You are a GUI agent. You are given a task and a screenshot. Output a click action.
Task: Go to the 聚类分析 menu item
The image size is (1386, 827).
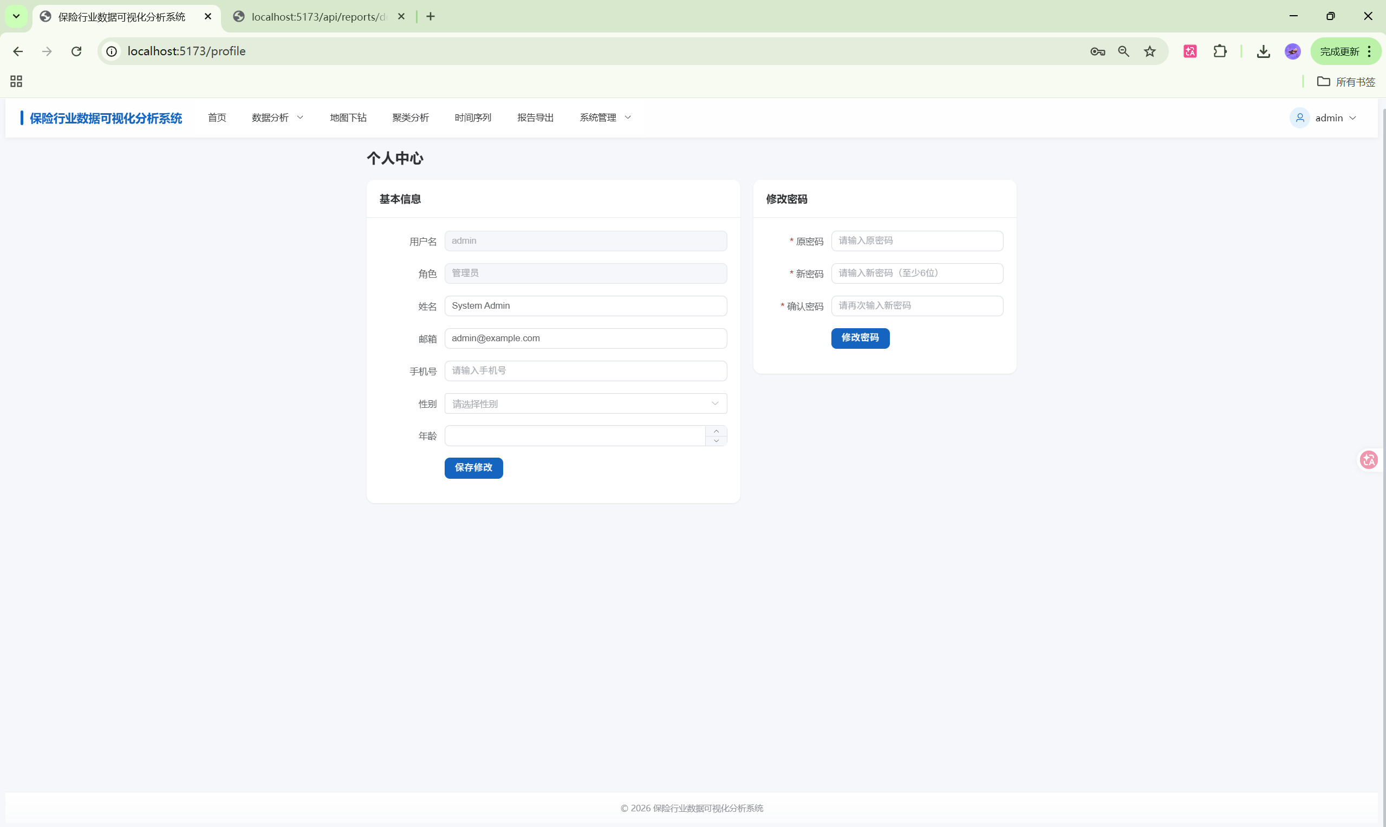[x=410, y=118]
